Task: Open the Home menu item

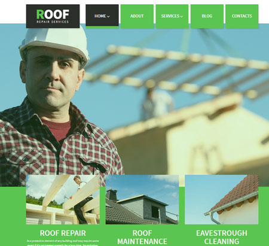Action: pos(102,16)
